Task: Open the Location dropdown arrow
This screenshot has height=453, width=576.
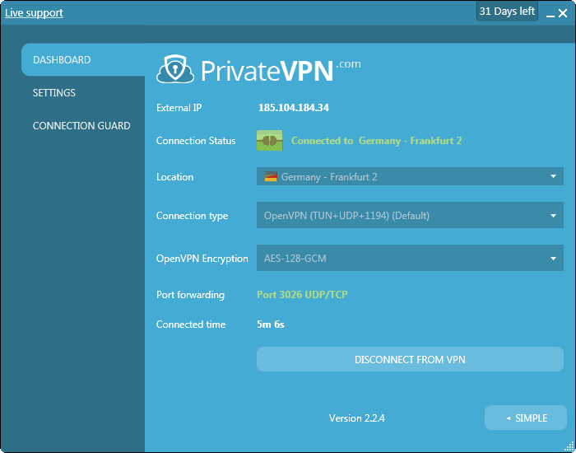Action: click(553, 176)
